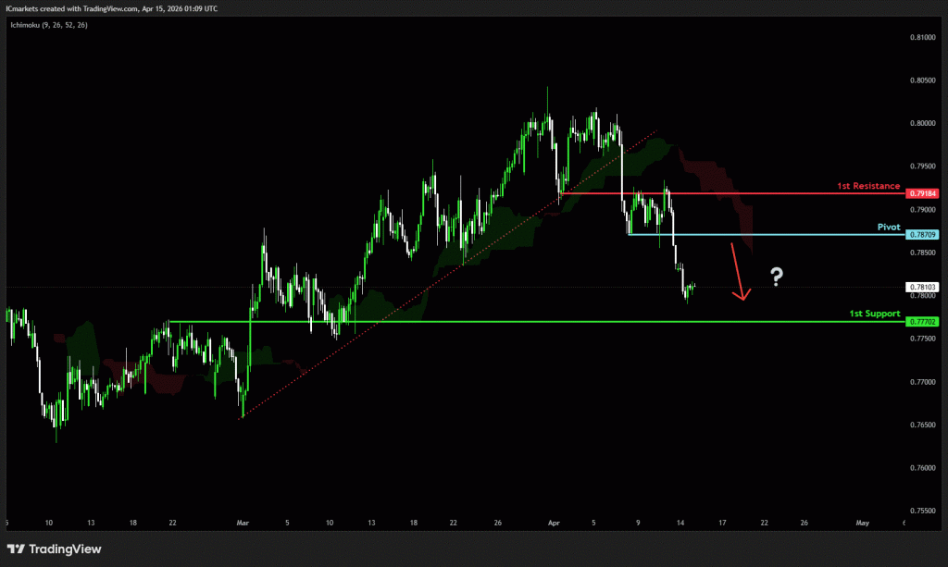Image resolution: width=948 pixels, height=567 pixels.
Task: Click the Mar label on time axis
Action: point(242,523)
